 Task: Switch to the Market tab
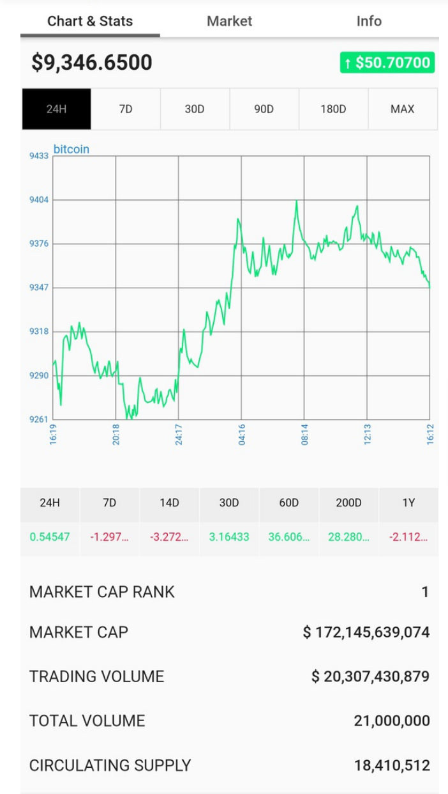pos(229,21)
